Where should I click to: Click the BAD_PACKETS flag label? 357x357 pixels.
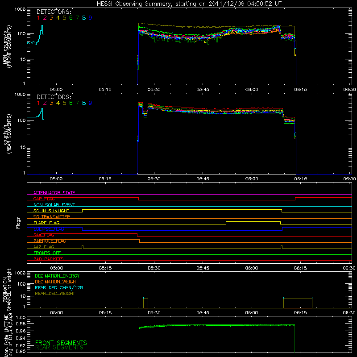(49, 259)
